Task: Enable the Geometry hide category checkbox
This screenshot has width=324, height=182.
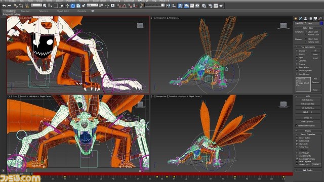Action: click(297, 51)
